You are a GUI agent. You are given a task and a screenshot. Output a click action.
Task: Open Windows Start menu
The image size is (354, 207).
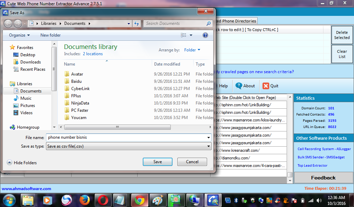pos(9,200)
